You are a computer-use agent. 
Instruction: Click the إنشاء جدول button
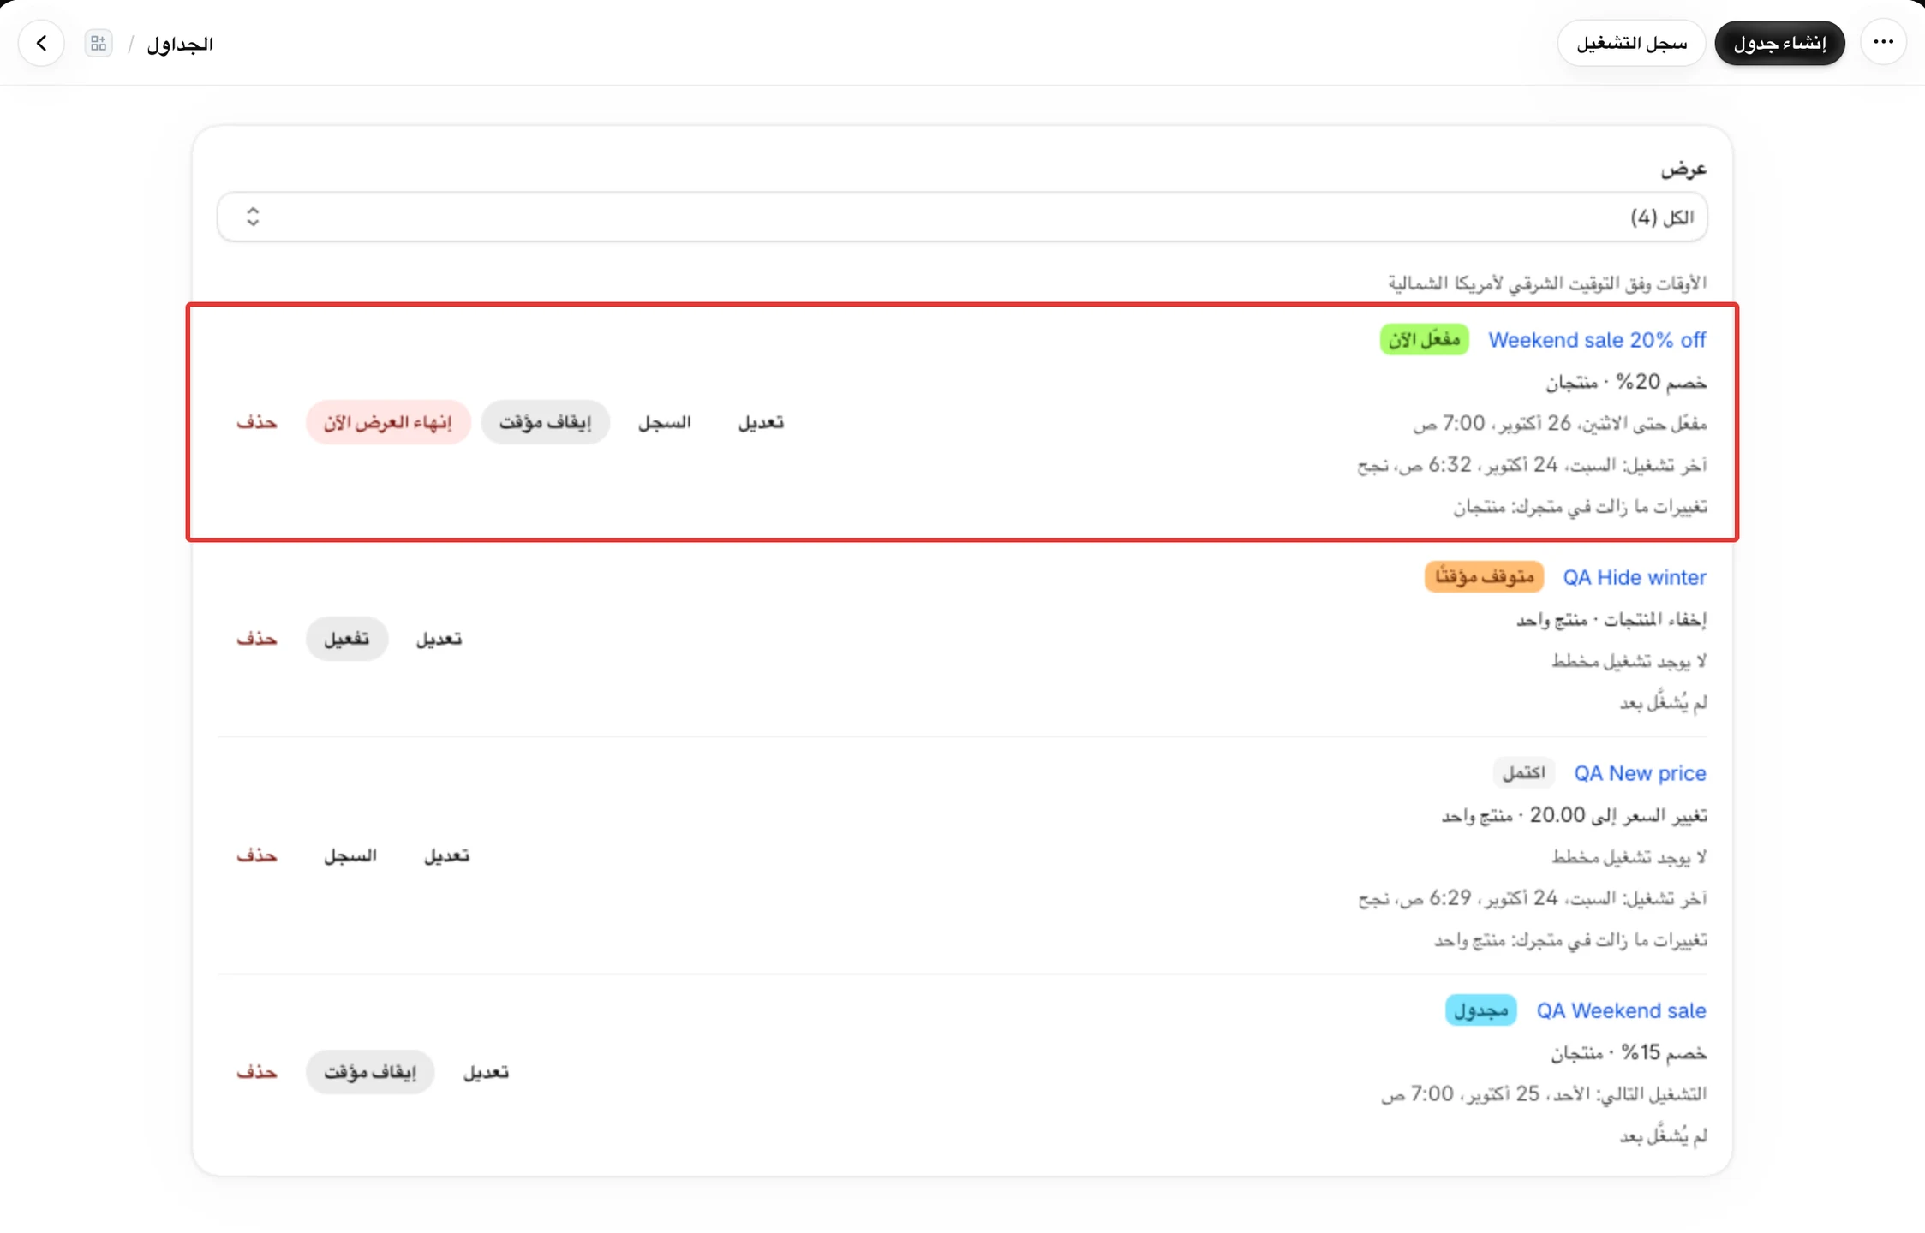coord(1779,43)
